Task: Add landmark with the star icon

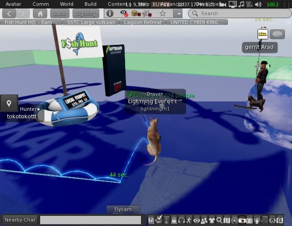Action: click(162, 13)
